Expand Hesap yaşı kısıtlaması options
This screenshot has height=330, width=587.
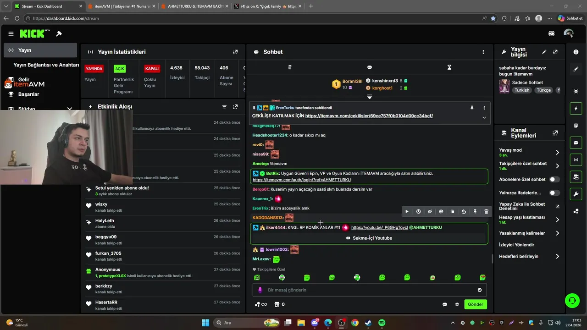tap(557, 220)
